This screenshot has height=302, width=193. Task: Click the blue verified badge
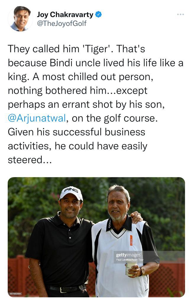pyautogui.click(x=99, y=14)
